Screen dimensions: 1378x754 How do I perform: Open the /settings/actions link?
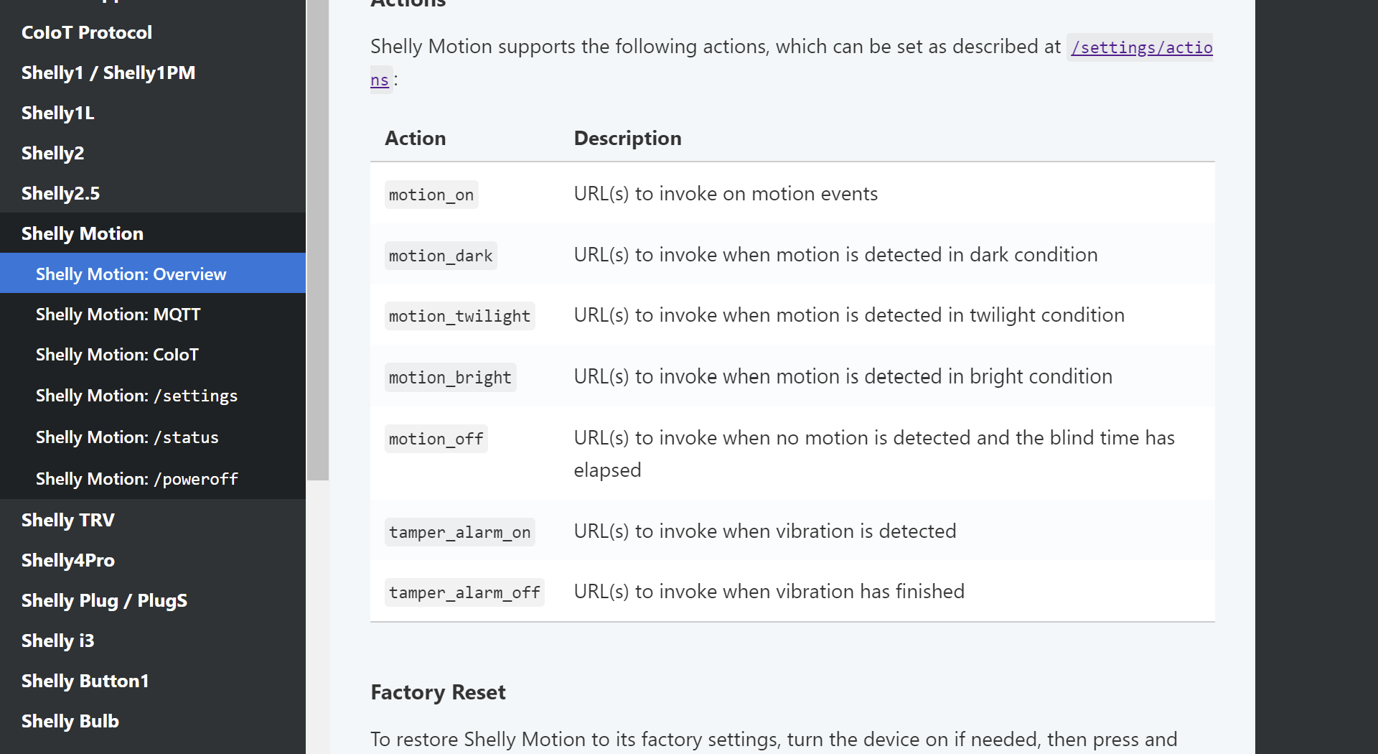coord(1141,48)
